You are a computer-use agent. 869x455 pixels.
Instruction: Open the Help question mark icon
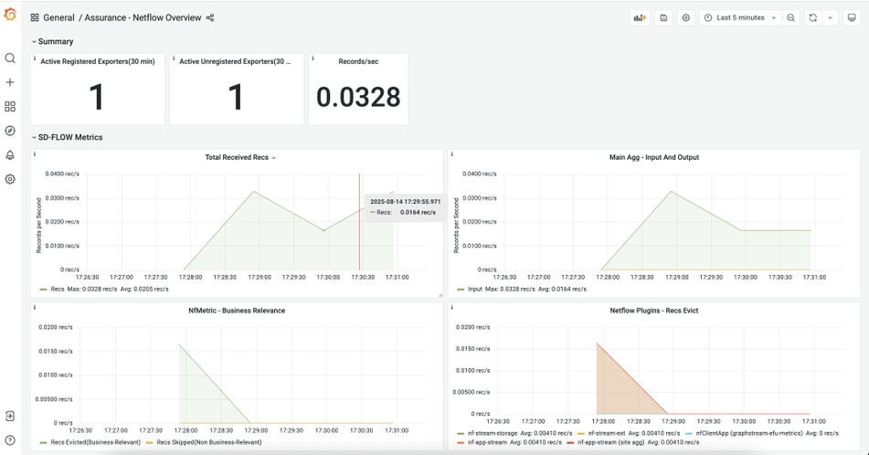pos(10,440)
